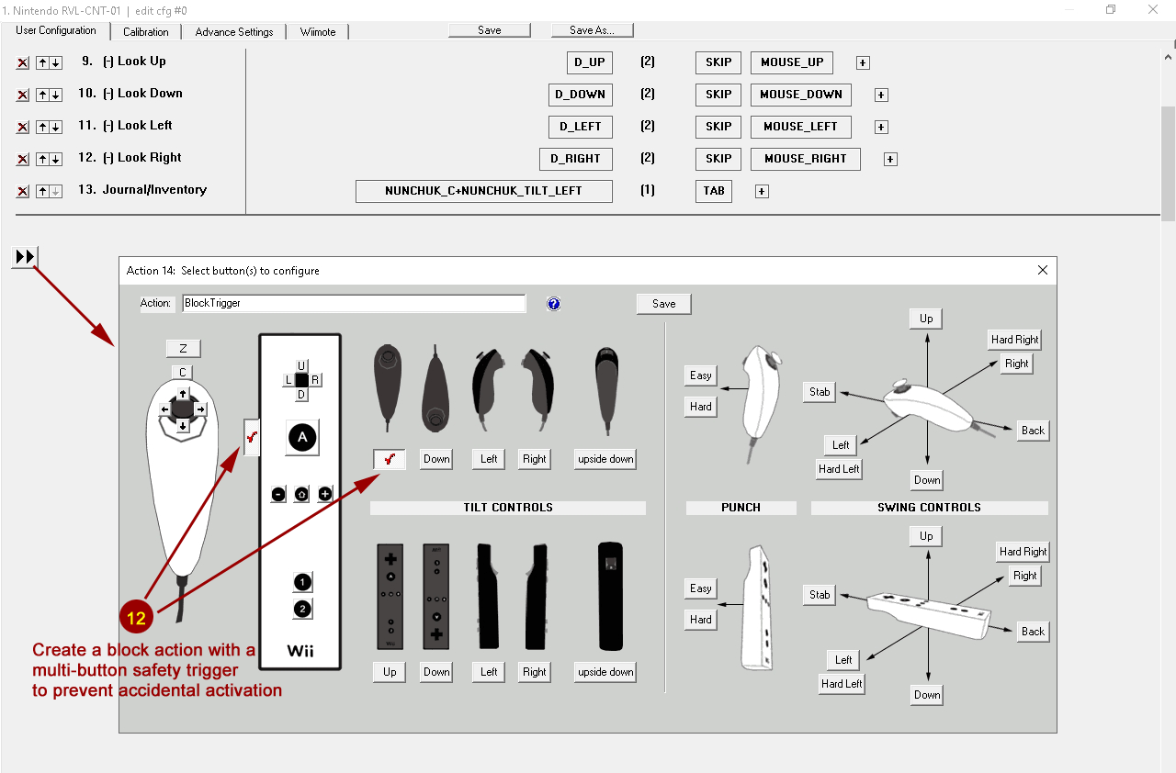Open the Advance Settings tab

tap(234, 31)
